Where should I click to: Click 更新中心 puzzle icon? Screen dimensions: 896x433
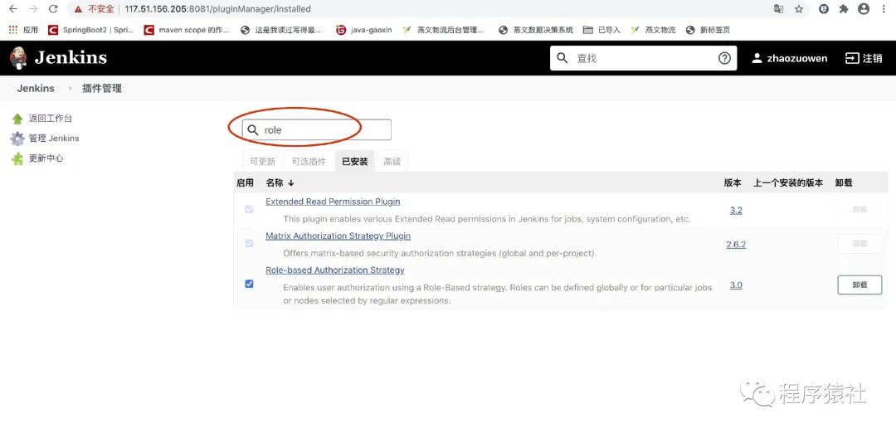[x=17, y=158]
